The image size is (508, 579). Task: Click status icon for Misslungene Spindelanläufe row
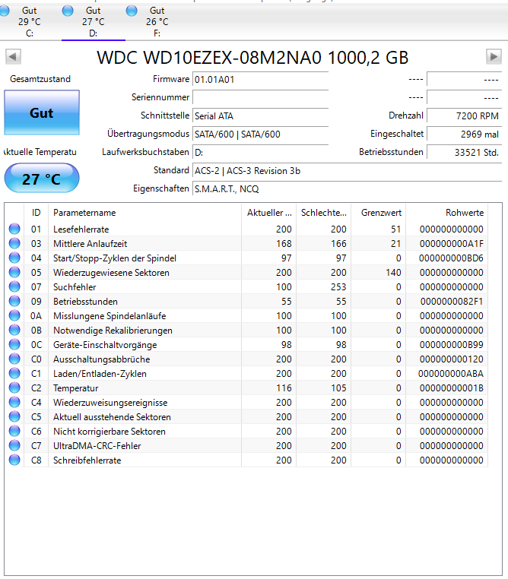14,316
